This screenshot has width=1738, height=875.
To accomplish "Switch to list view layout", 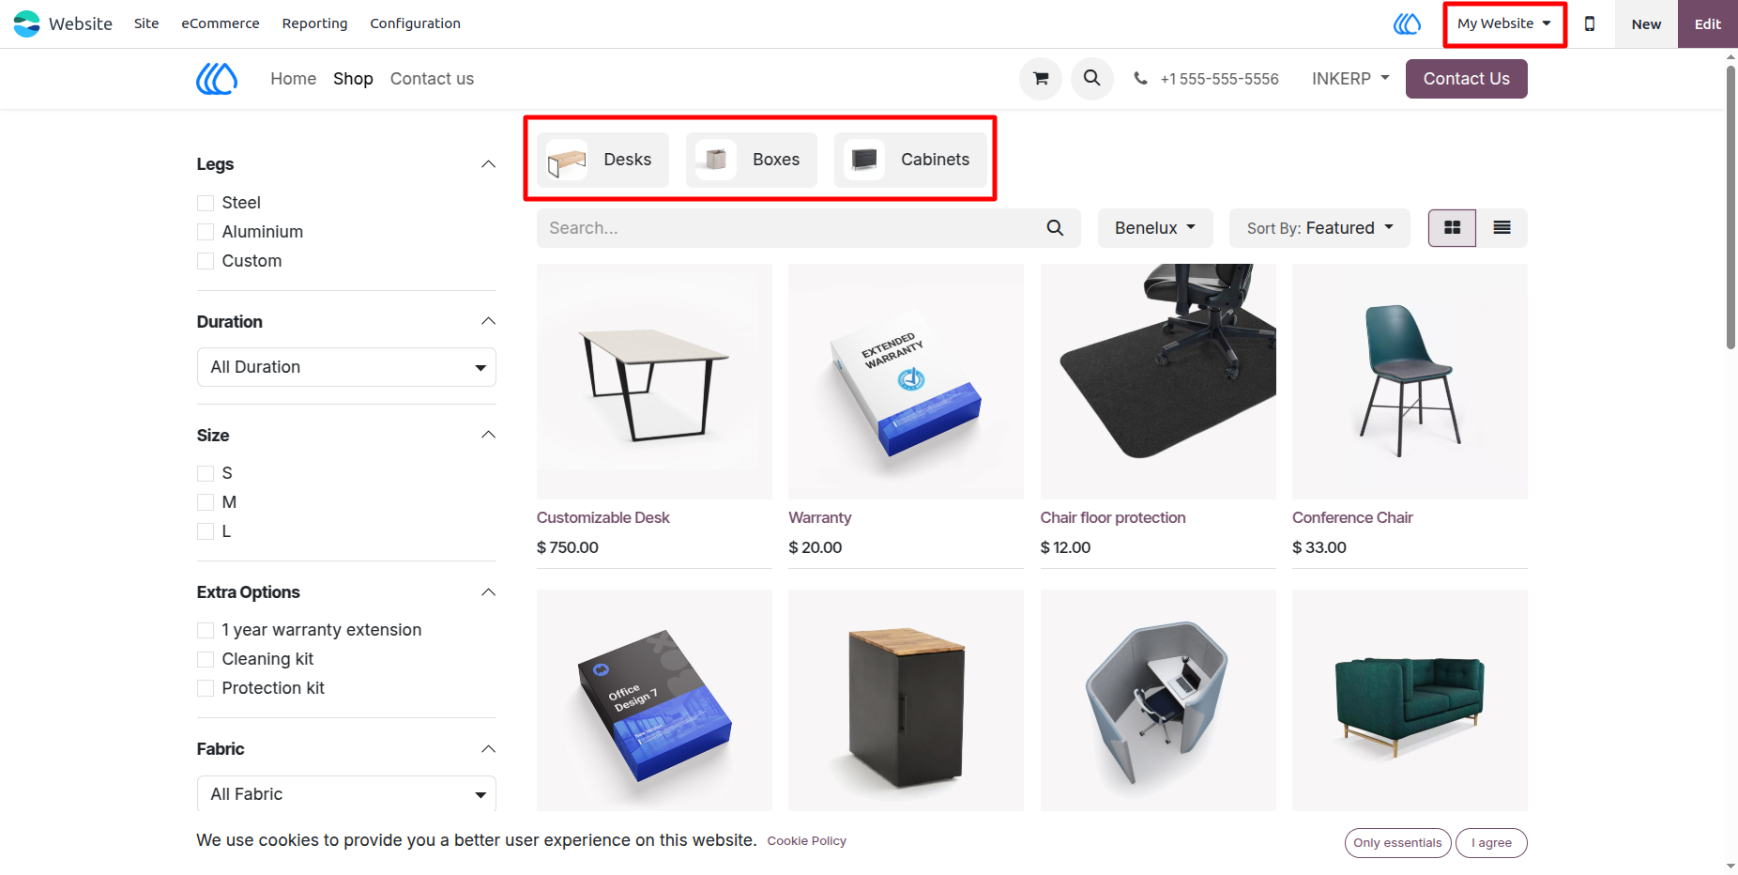I will (1502, 228).
